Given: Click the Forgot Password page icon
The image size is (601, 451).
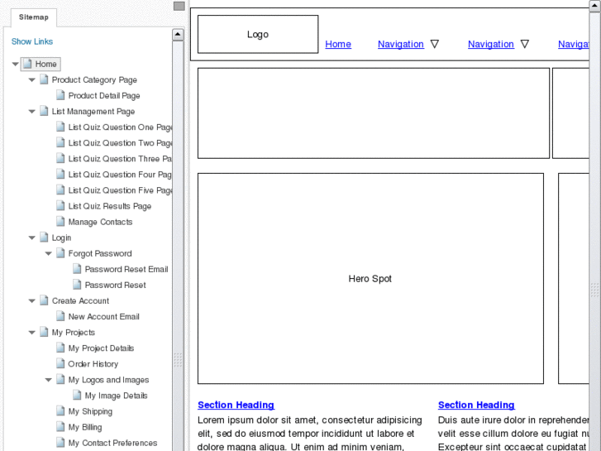Looking at the screenshot, I should coord(60,253).
